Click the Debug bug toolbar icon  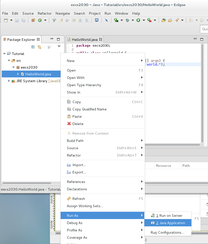127,20
